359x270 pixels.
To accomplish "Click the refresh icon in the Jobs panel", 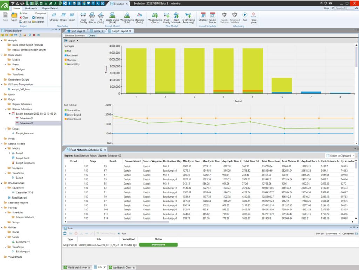I will pos(65,234).
